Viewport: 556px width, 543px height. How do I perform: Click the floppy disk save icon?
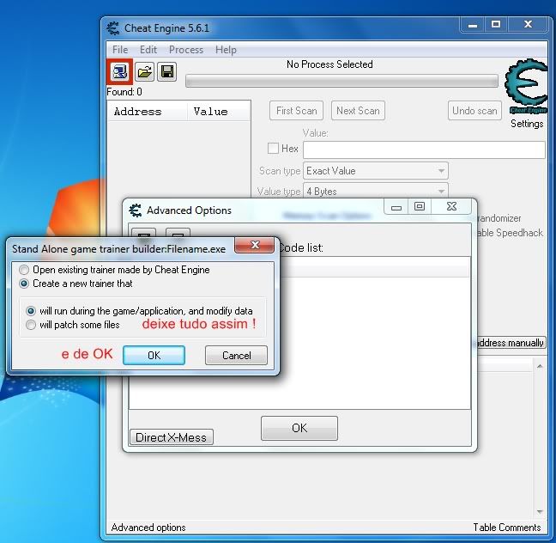coord(166,71)
